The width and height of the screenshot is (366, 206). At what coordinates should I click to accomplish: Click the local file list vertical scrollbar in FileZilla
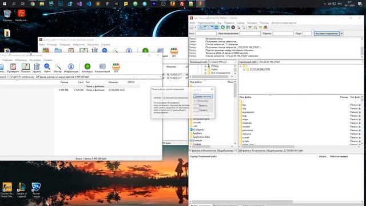pyautogui.click(x=235, y=113)
